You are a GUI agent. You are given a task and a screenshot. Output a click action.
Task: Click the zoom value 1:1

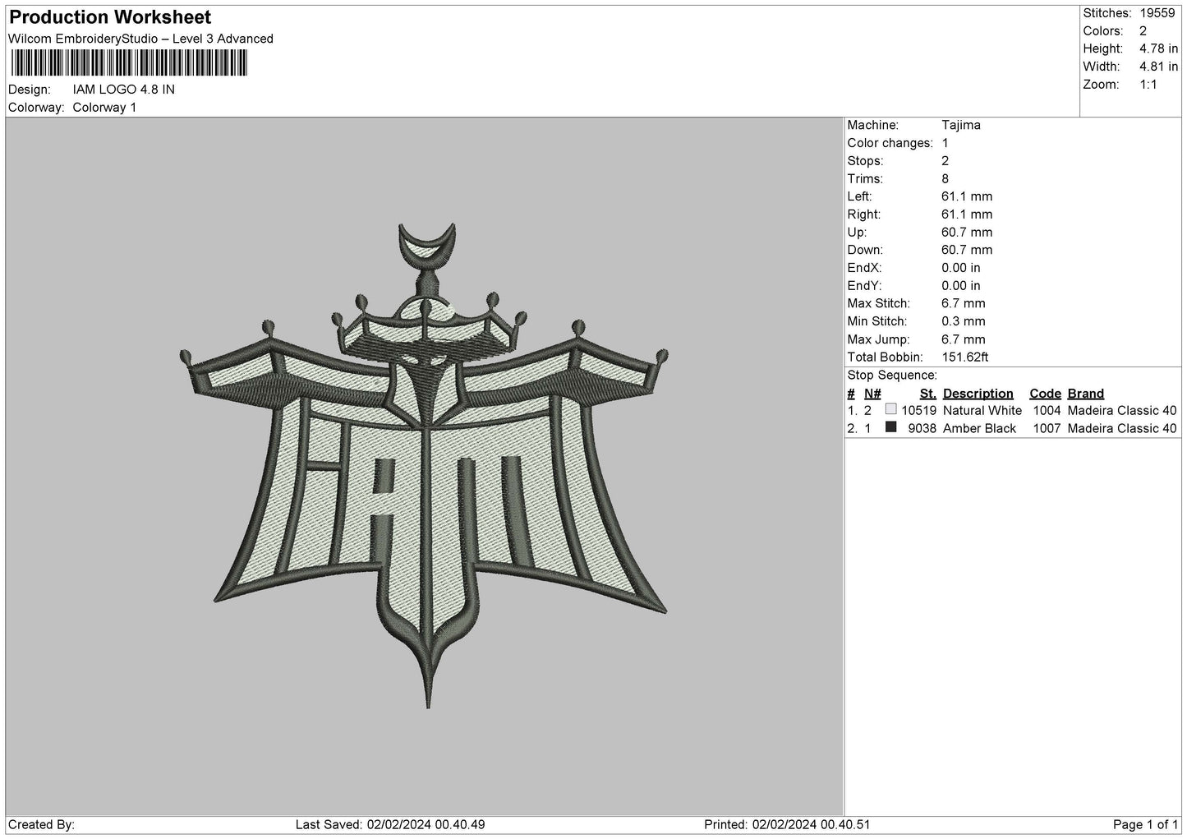[x=1148, y=85]
